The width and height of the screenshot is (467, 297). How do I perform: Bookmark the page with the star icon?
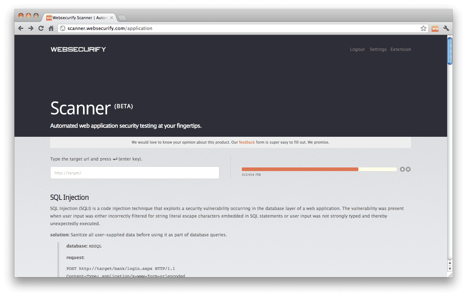click(423, 29)
